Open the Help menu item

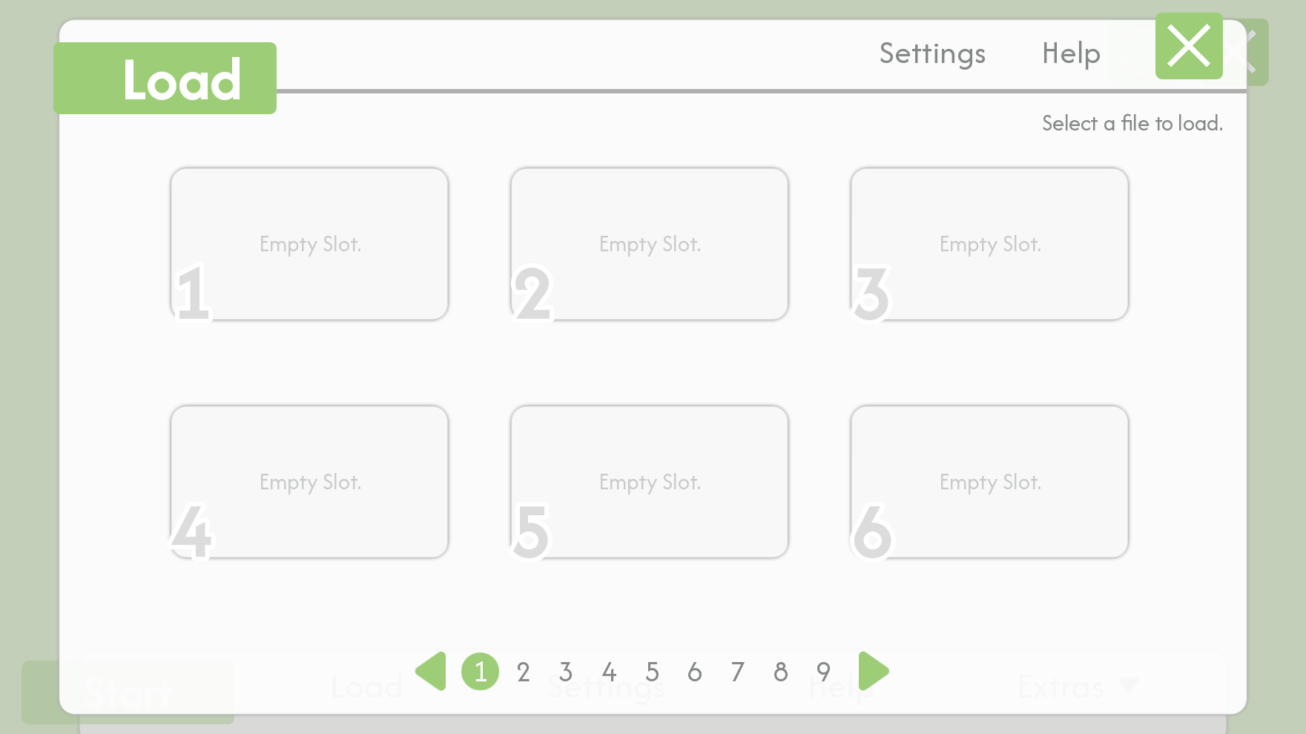click(1071, 53)
